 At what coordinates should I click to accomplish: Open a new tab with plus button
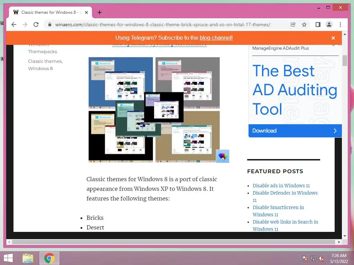tap(100, 12)
